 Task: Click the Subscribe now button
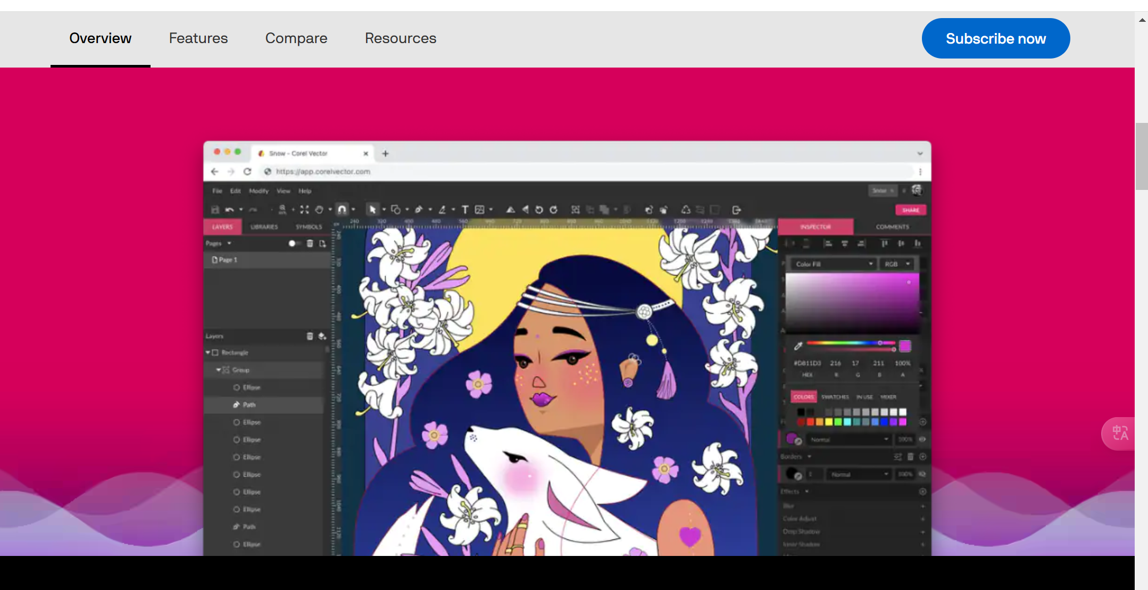coord(996,38)
